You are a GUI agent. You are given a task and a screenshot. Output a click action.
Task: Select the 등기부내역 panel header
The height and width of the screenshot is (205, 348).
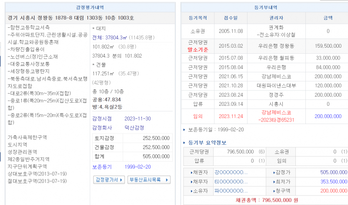(x=265, y=7)
